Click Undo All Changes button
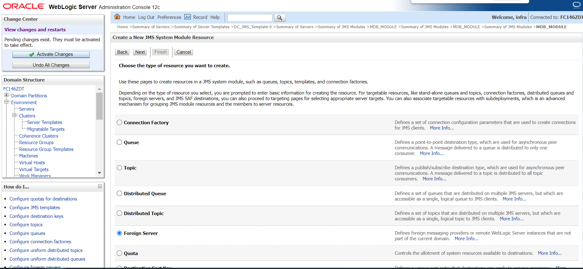583x269 pixels. point(51,65)
